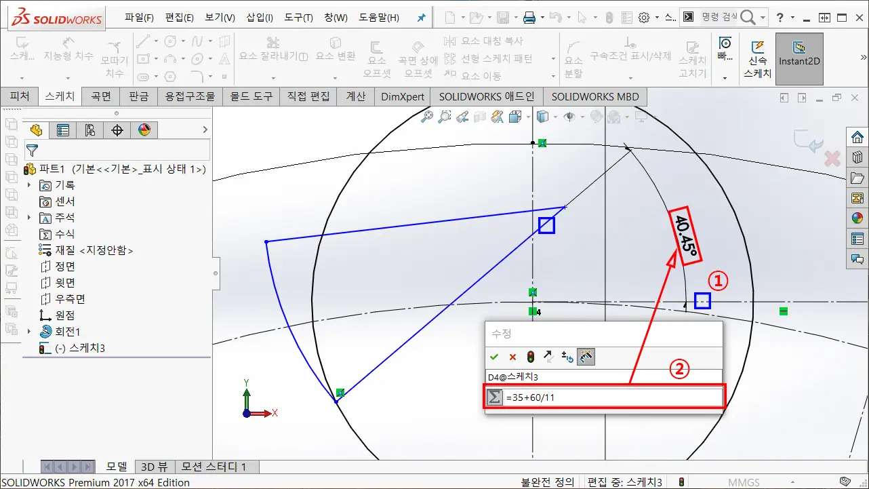Toggle the mark dimension for drawing icon
Viewport: 869px width, 489px height.
[x=586, y=357]
